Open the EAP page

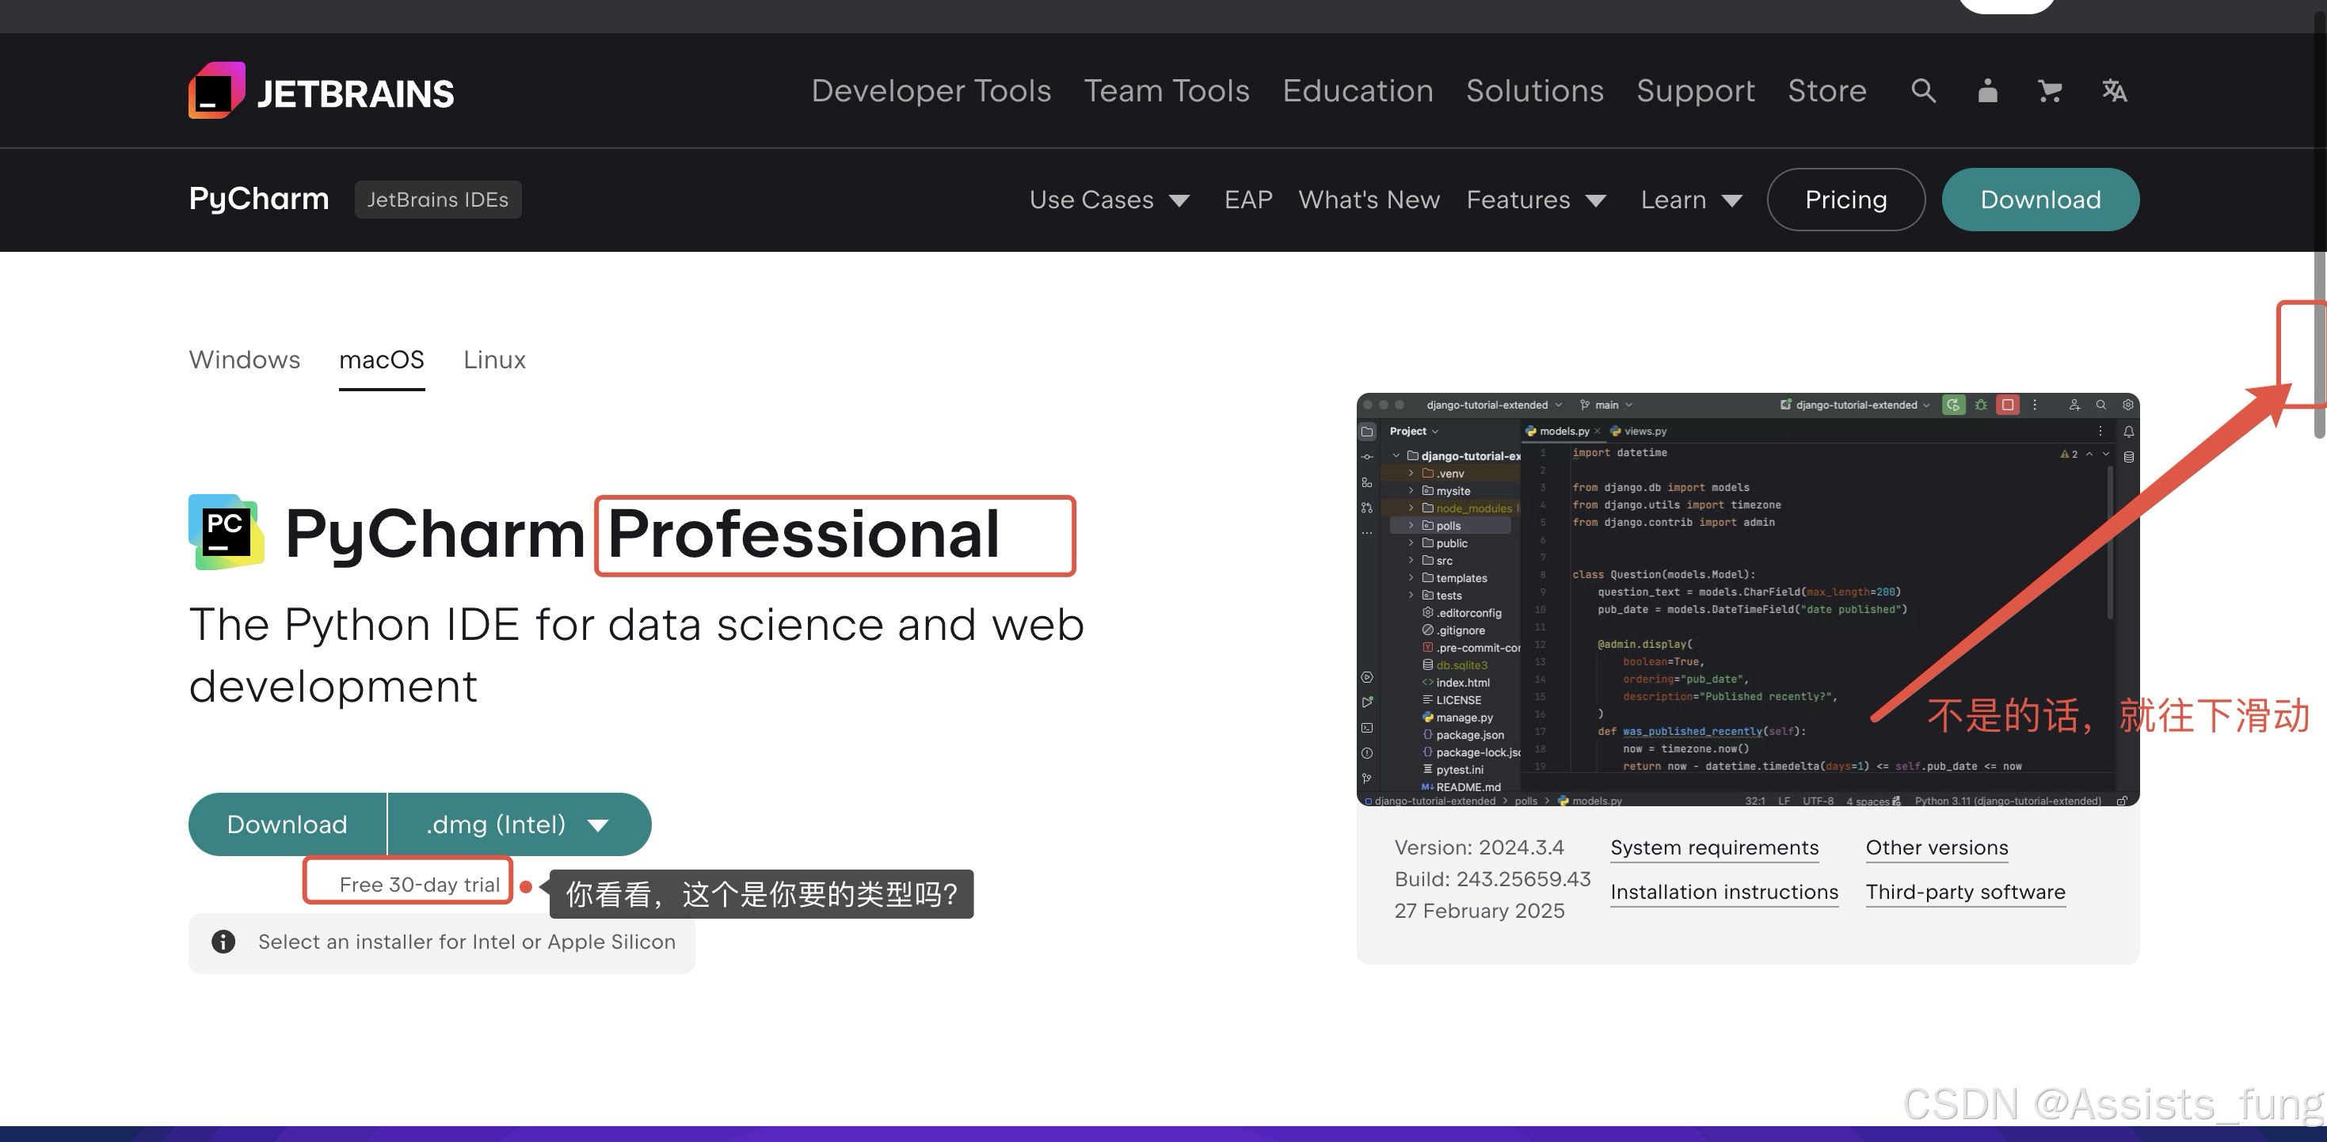(1248, 200)
